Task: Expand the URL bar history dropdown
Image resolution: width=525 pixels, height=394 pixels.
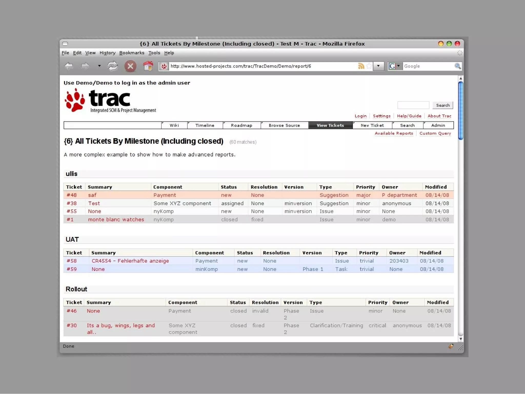Action: [378, 66]
